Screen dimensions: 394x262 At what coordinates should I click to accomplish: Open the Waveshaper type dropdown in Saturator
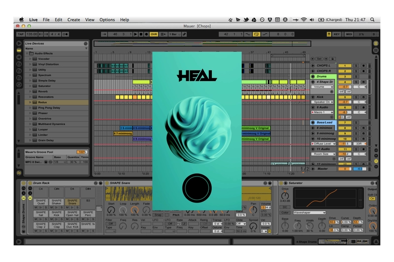click(310, 213)
